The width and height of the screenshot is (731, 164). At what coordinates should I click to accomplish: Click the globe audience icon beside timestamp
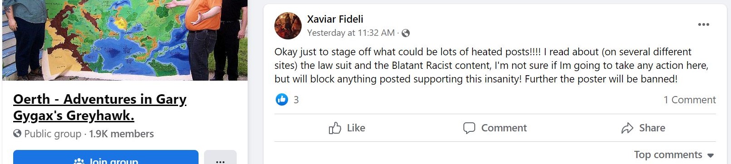point(406,33)
